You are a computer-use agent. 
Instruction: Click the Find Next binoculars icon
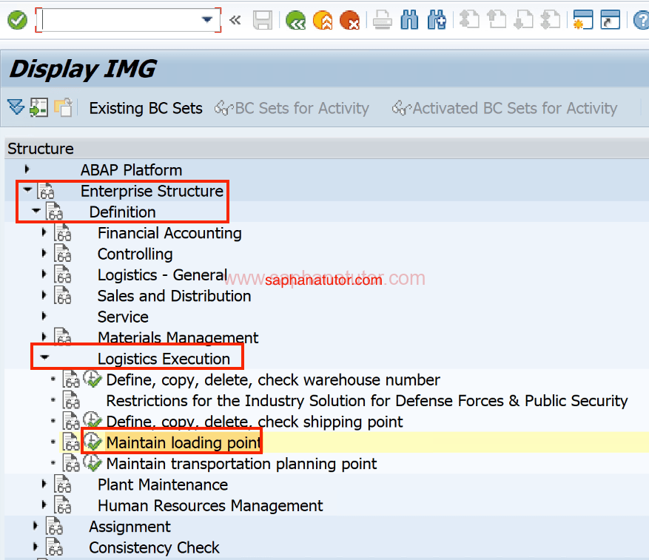(437, 20)
